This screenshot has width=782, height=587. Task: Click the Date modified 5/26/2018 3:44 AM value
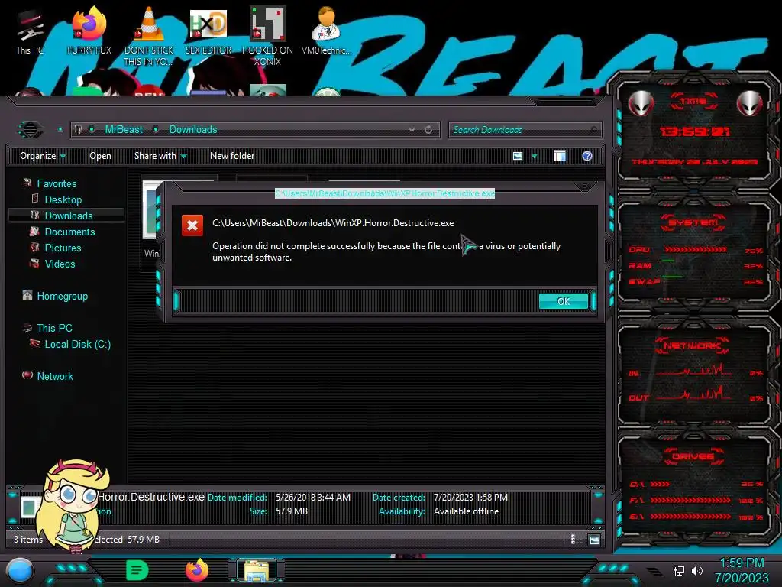click(x=313, y=497)
